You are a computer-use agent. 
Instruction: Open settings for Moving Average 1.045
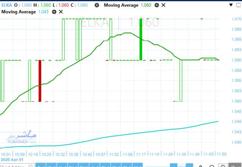pos(54,12)
